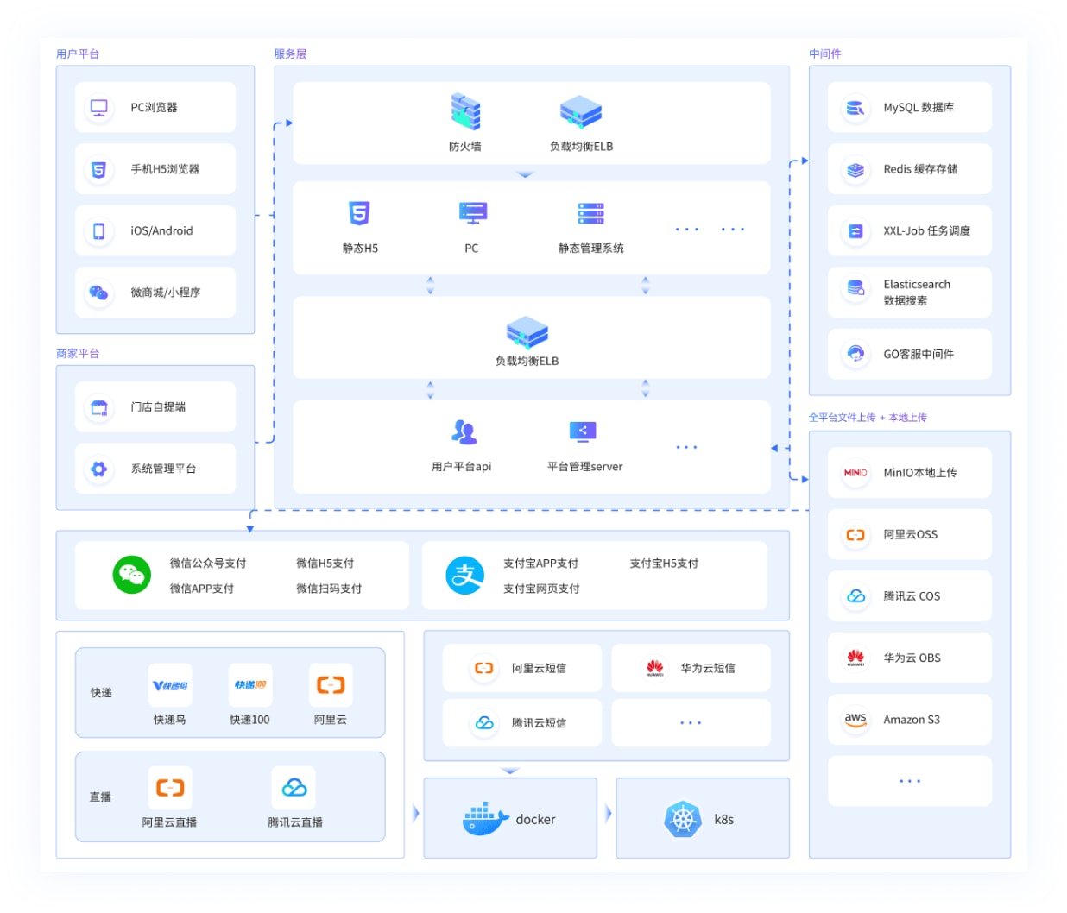1067x913 pixels.
Task: Click the load balancer icon above the top 负载均衡ELB
Action: pyautogui.click(x=581, y=112)
